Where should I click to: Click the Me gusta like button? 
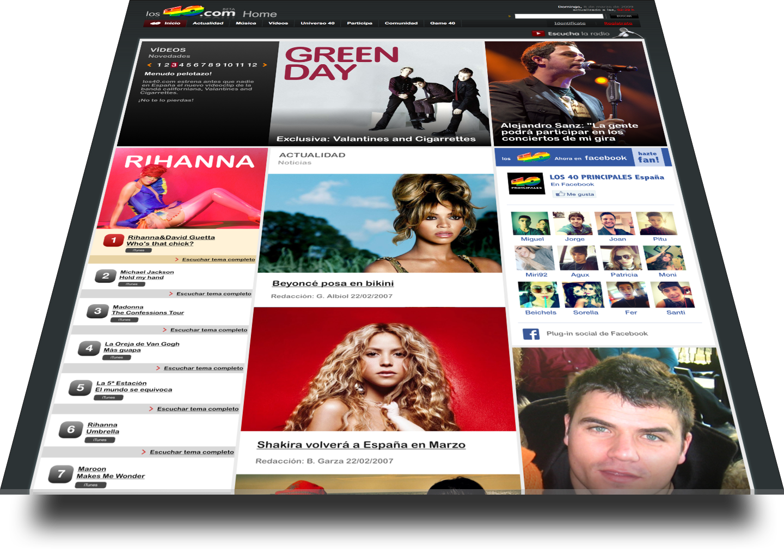(575, 194)
